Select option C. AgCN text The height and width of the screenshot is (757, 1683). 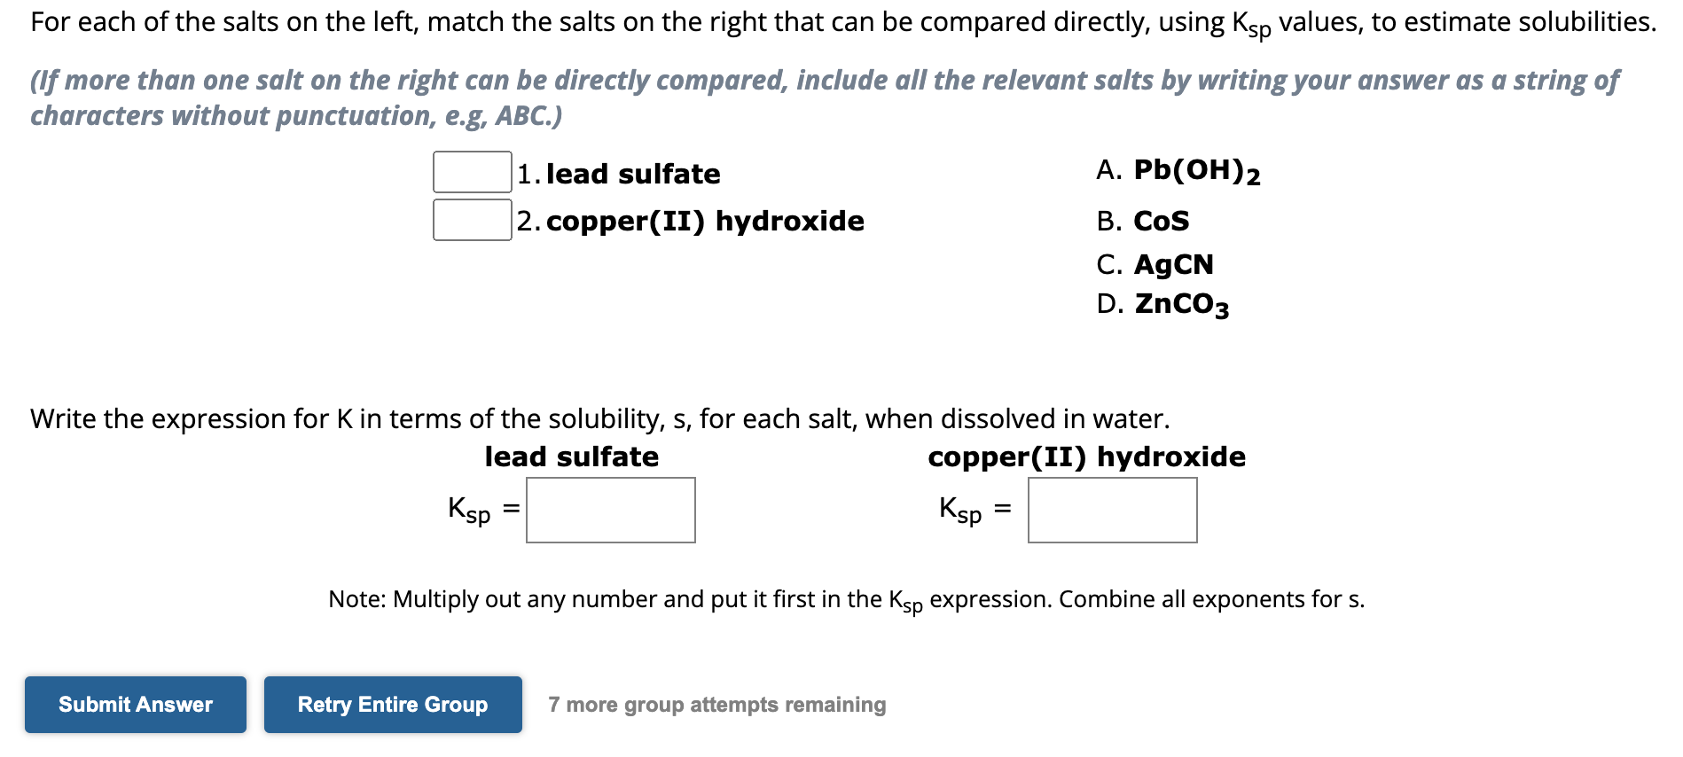[1153, 263]
